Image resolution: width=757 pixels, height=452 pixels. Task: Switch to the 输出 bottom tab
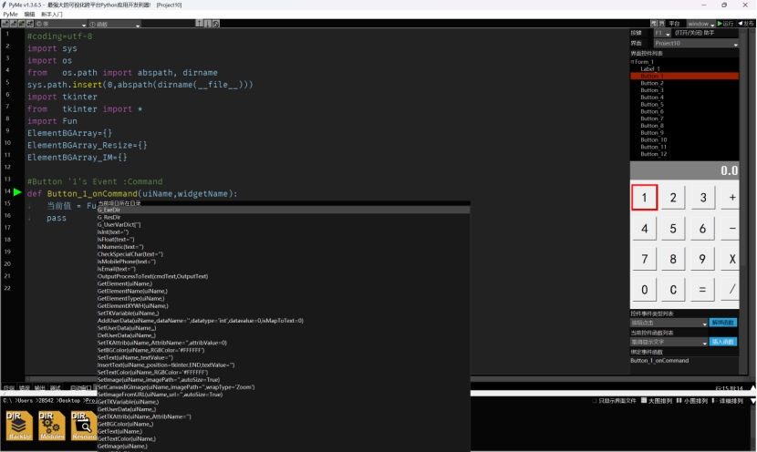tap(39, 388)
